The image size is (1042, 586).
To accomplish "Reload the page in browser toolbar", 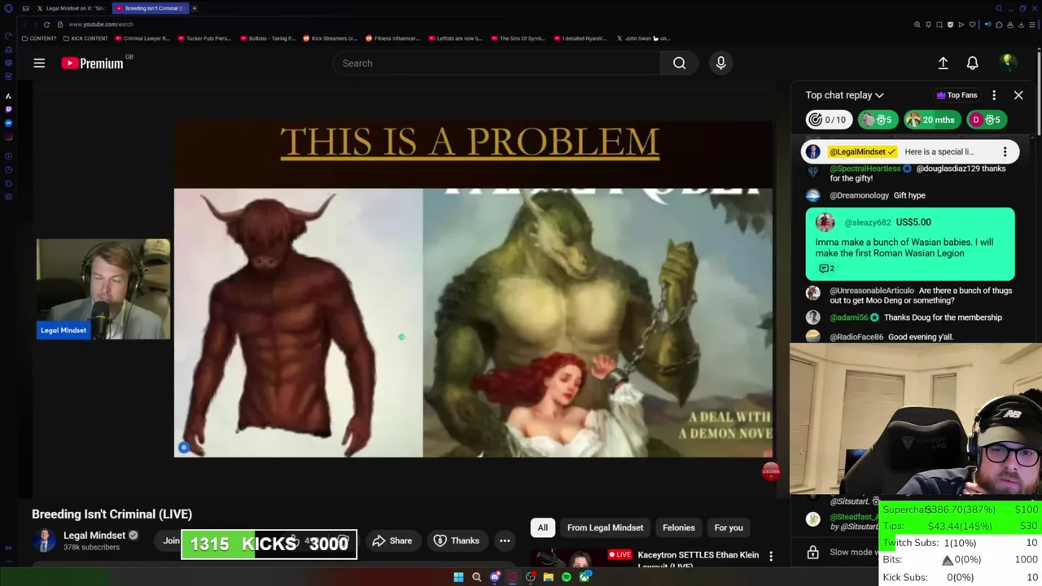I will (46, 24).
